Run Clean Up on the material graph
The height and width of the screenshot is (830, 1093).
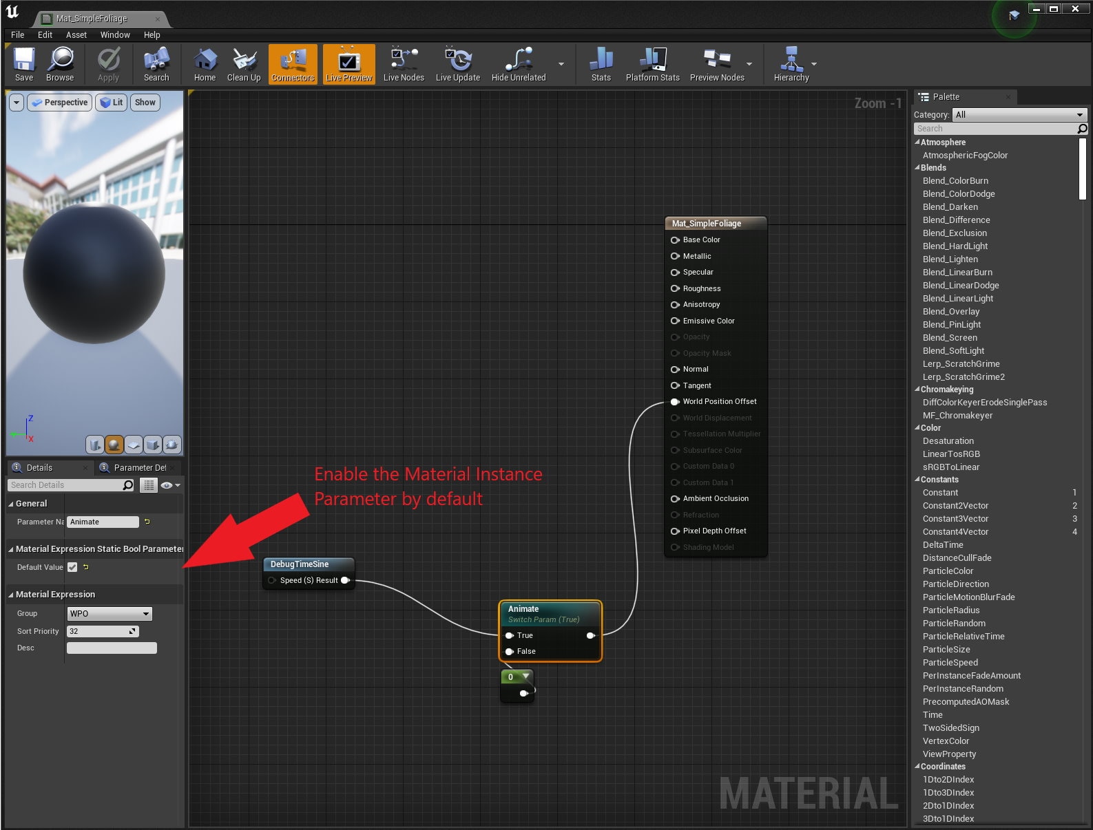click(x=244, y=61)
